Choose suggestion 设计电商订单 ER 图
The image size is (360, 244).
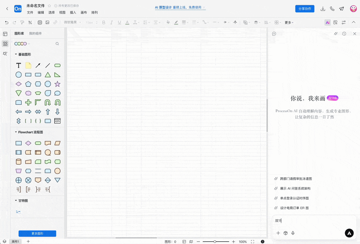coord(294,208)
